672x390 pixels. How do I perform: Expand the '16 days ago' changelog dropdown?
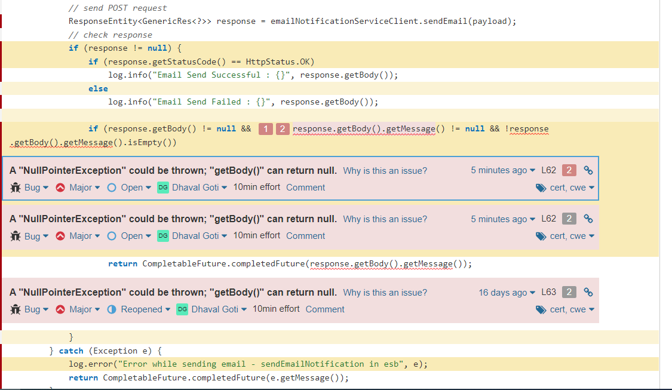507,293
